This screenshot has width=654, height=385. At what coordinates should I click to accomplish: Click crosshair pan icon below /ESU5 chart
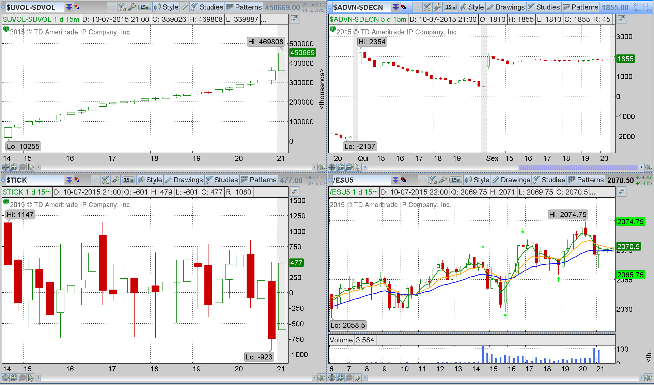click(x=332, y=378)
